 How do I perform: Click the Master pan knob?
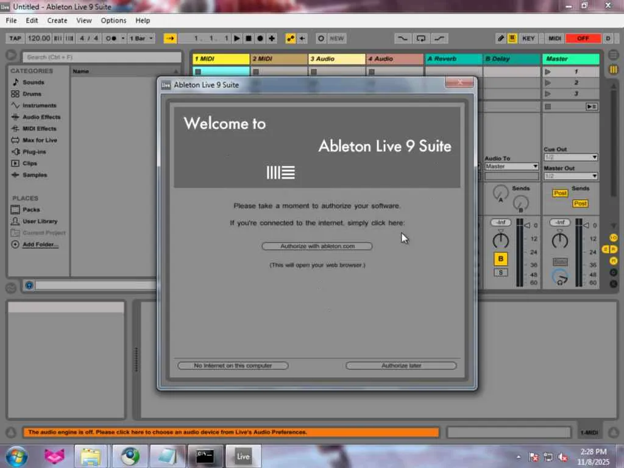pyautogui.click(x=560, y=240)
